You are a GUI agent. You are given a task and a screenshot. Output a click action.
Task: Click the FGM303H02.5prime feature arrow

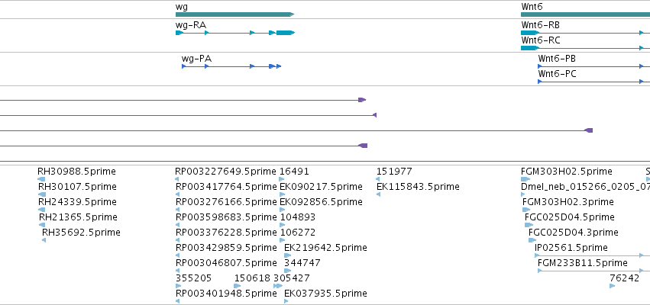pos(525,179)
